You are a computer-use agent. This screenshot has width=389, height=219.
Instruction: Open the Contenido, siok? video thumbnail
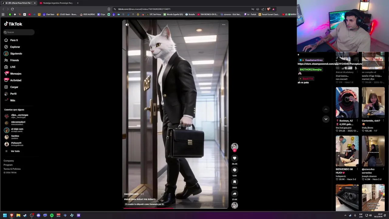373,103
